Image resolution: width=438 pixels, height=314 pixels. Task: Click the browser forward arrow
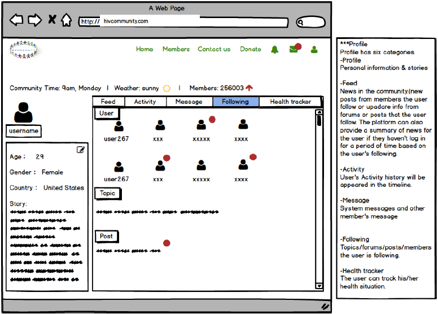[34, 20]
